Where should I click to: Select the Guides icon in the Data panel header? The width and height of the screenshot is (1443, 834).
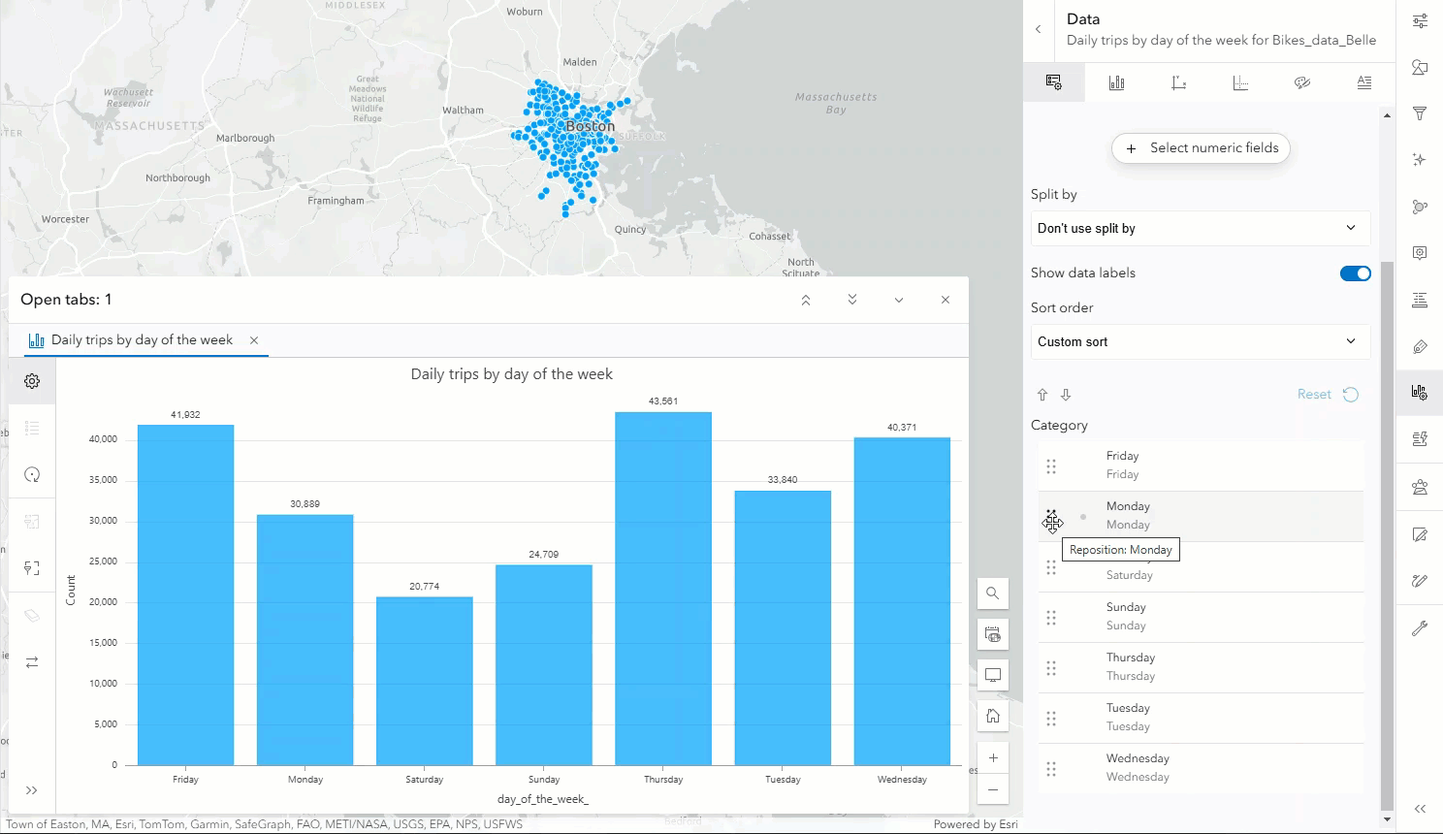pos(1240,82)
